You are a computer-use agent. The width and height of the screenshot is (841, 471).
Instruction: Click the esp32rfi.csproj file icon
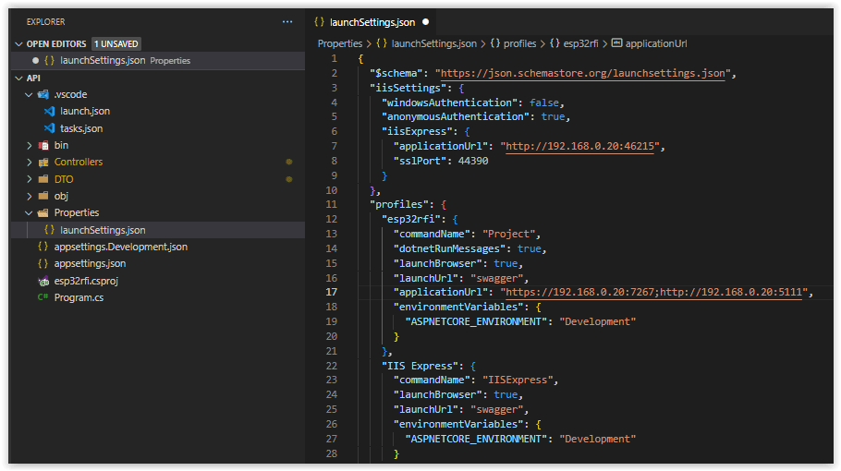43,281
